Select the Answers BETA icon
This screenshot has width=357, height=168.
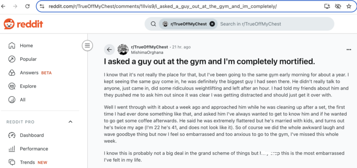pyautogui.click(x=12, y=73)
